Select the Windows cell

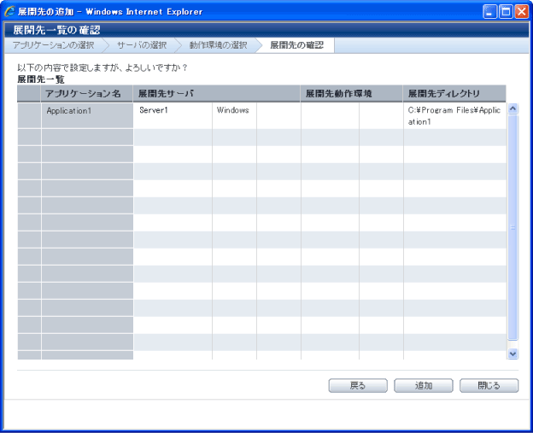(x=234, y=115)
